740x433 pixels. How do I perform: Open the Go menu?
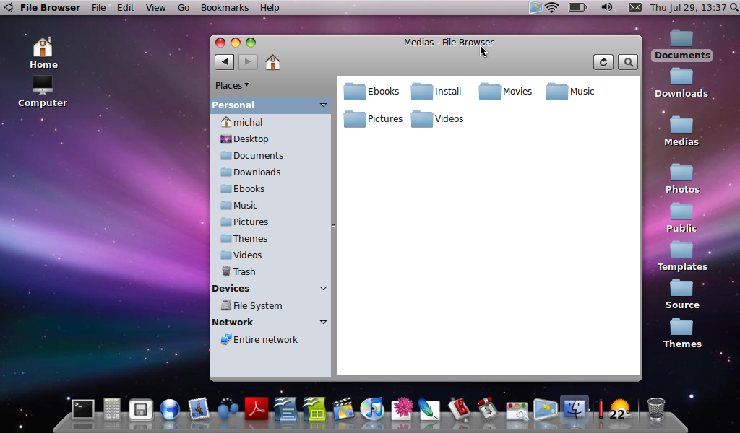point(184,7)
